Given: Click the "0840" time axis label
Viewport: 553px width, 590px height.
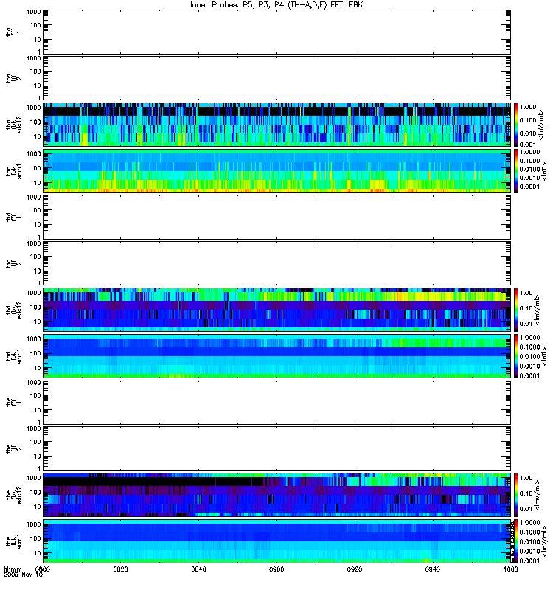Looking at the screenshot, I should point(198,569).
